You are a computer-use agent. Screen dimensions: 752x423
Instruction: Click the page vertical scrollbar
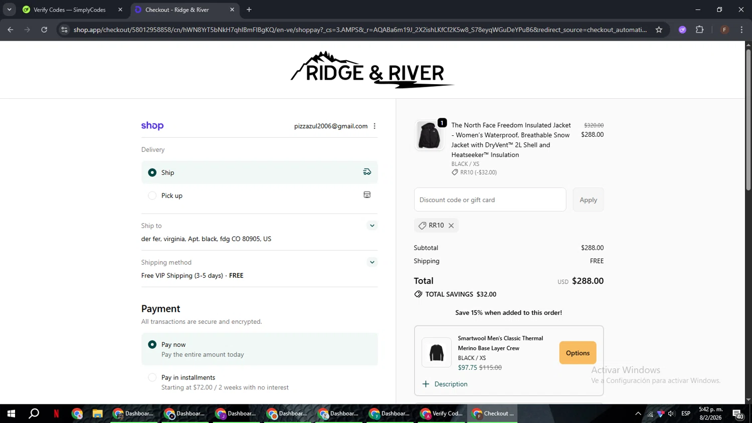click(x=748, y=120)
